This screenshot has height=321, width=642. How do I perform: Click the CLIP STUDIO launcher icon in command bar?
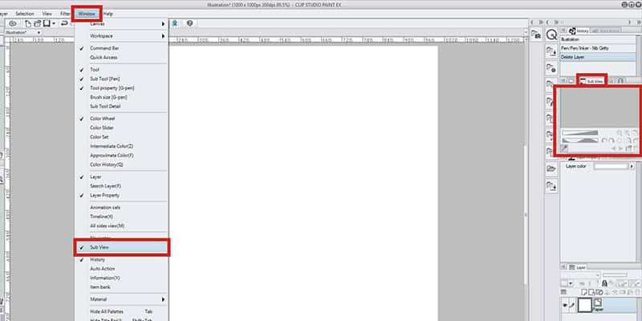pyautogui.click(x=12, y=24)
